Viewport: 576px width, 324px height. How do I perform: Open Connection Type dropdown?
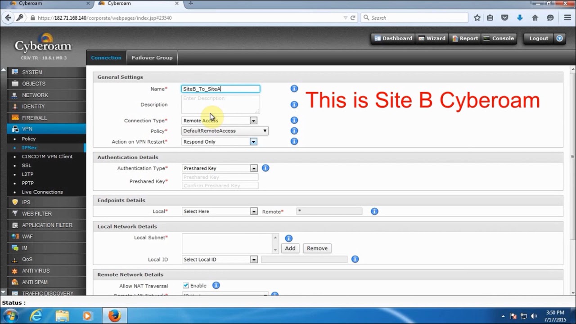[x=220, y=121]
